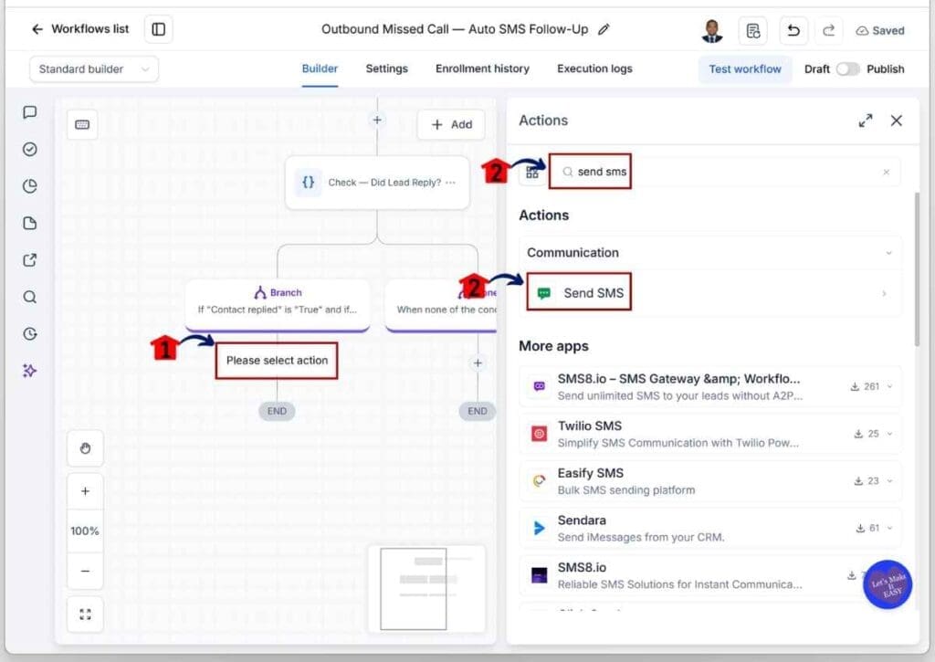Open Send SMS chevron arrow

[884, 293]
